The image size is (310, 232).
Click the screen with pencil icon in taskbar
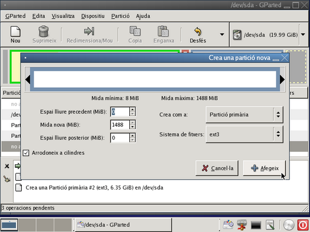point(270,225)
